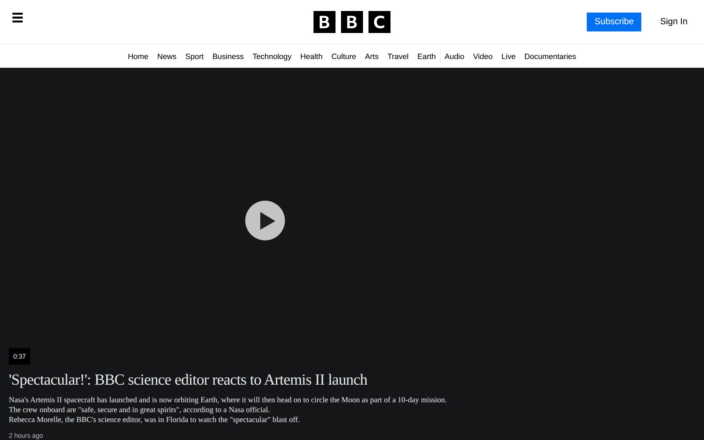Open the Live section
Screen dimensions: 704x440
coord(508,56)
